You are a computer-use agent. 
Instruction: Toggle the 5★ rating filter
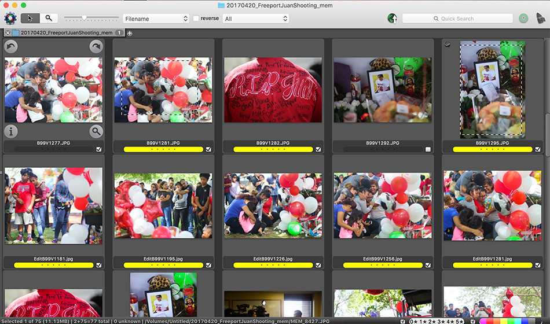coord(459,321)
